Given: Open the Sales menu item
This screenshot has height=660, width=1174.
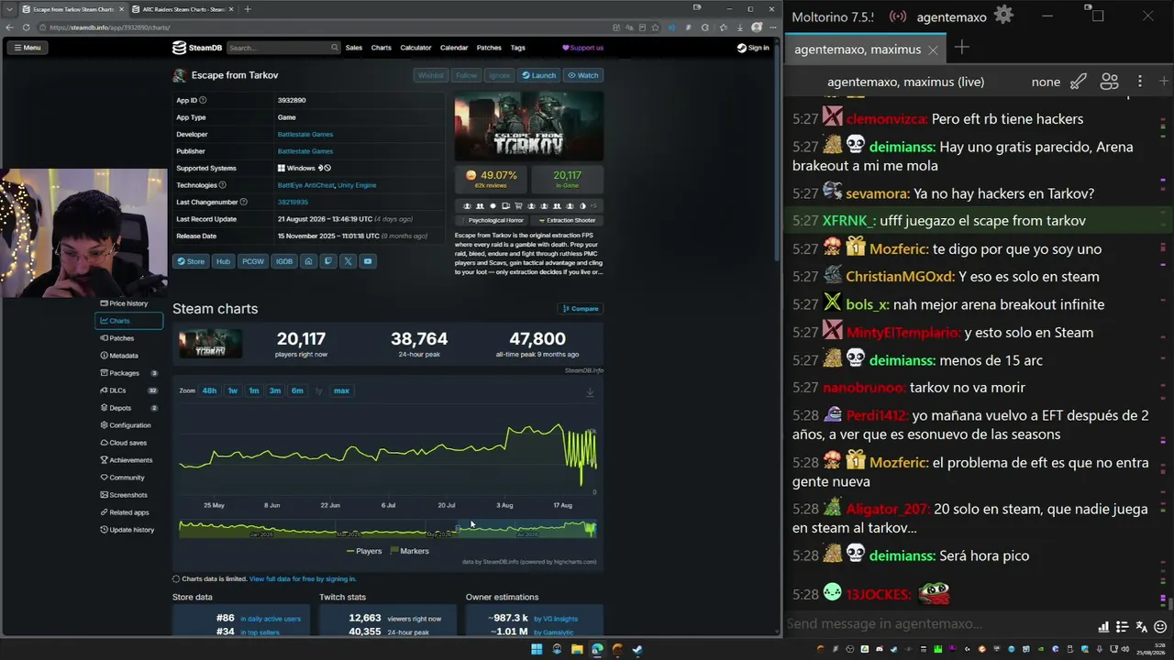Looking at the screenshot, I should pos(354,48).
